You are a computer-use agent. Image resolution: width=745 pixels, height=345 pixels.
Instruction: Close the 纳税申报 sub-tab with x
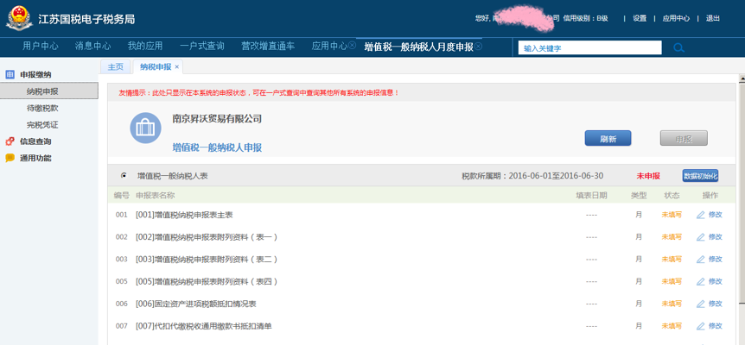[x=177, y=66]
